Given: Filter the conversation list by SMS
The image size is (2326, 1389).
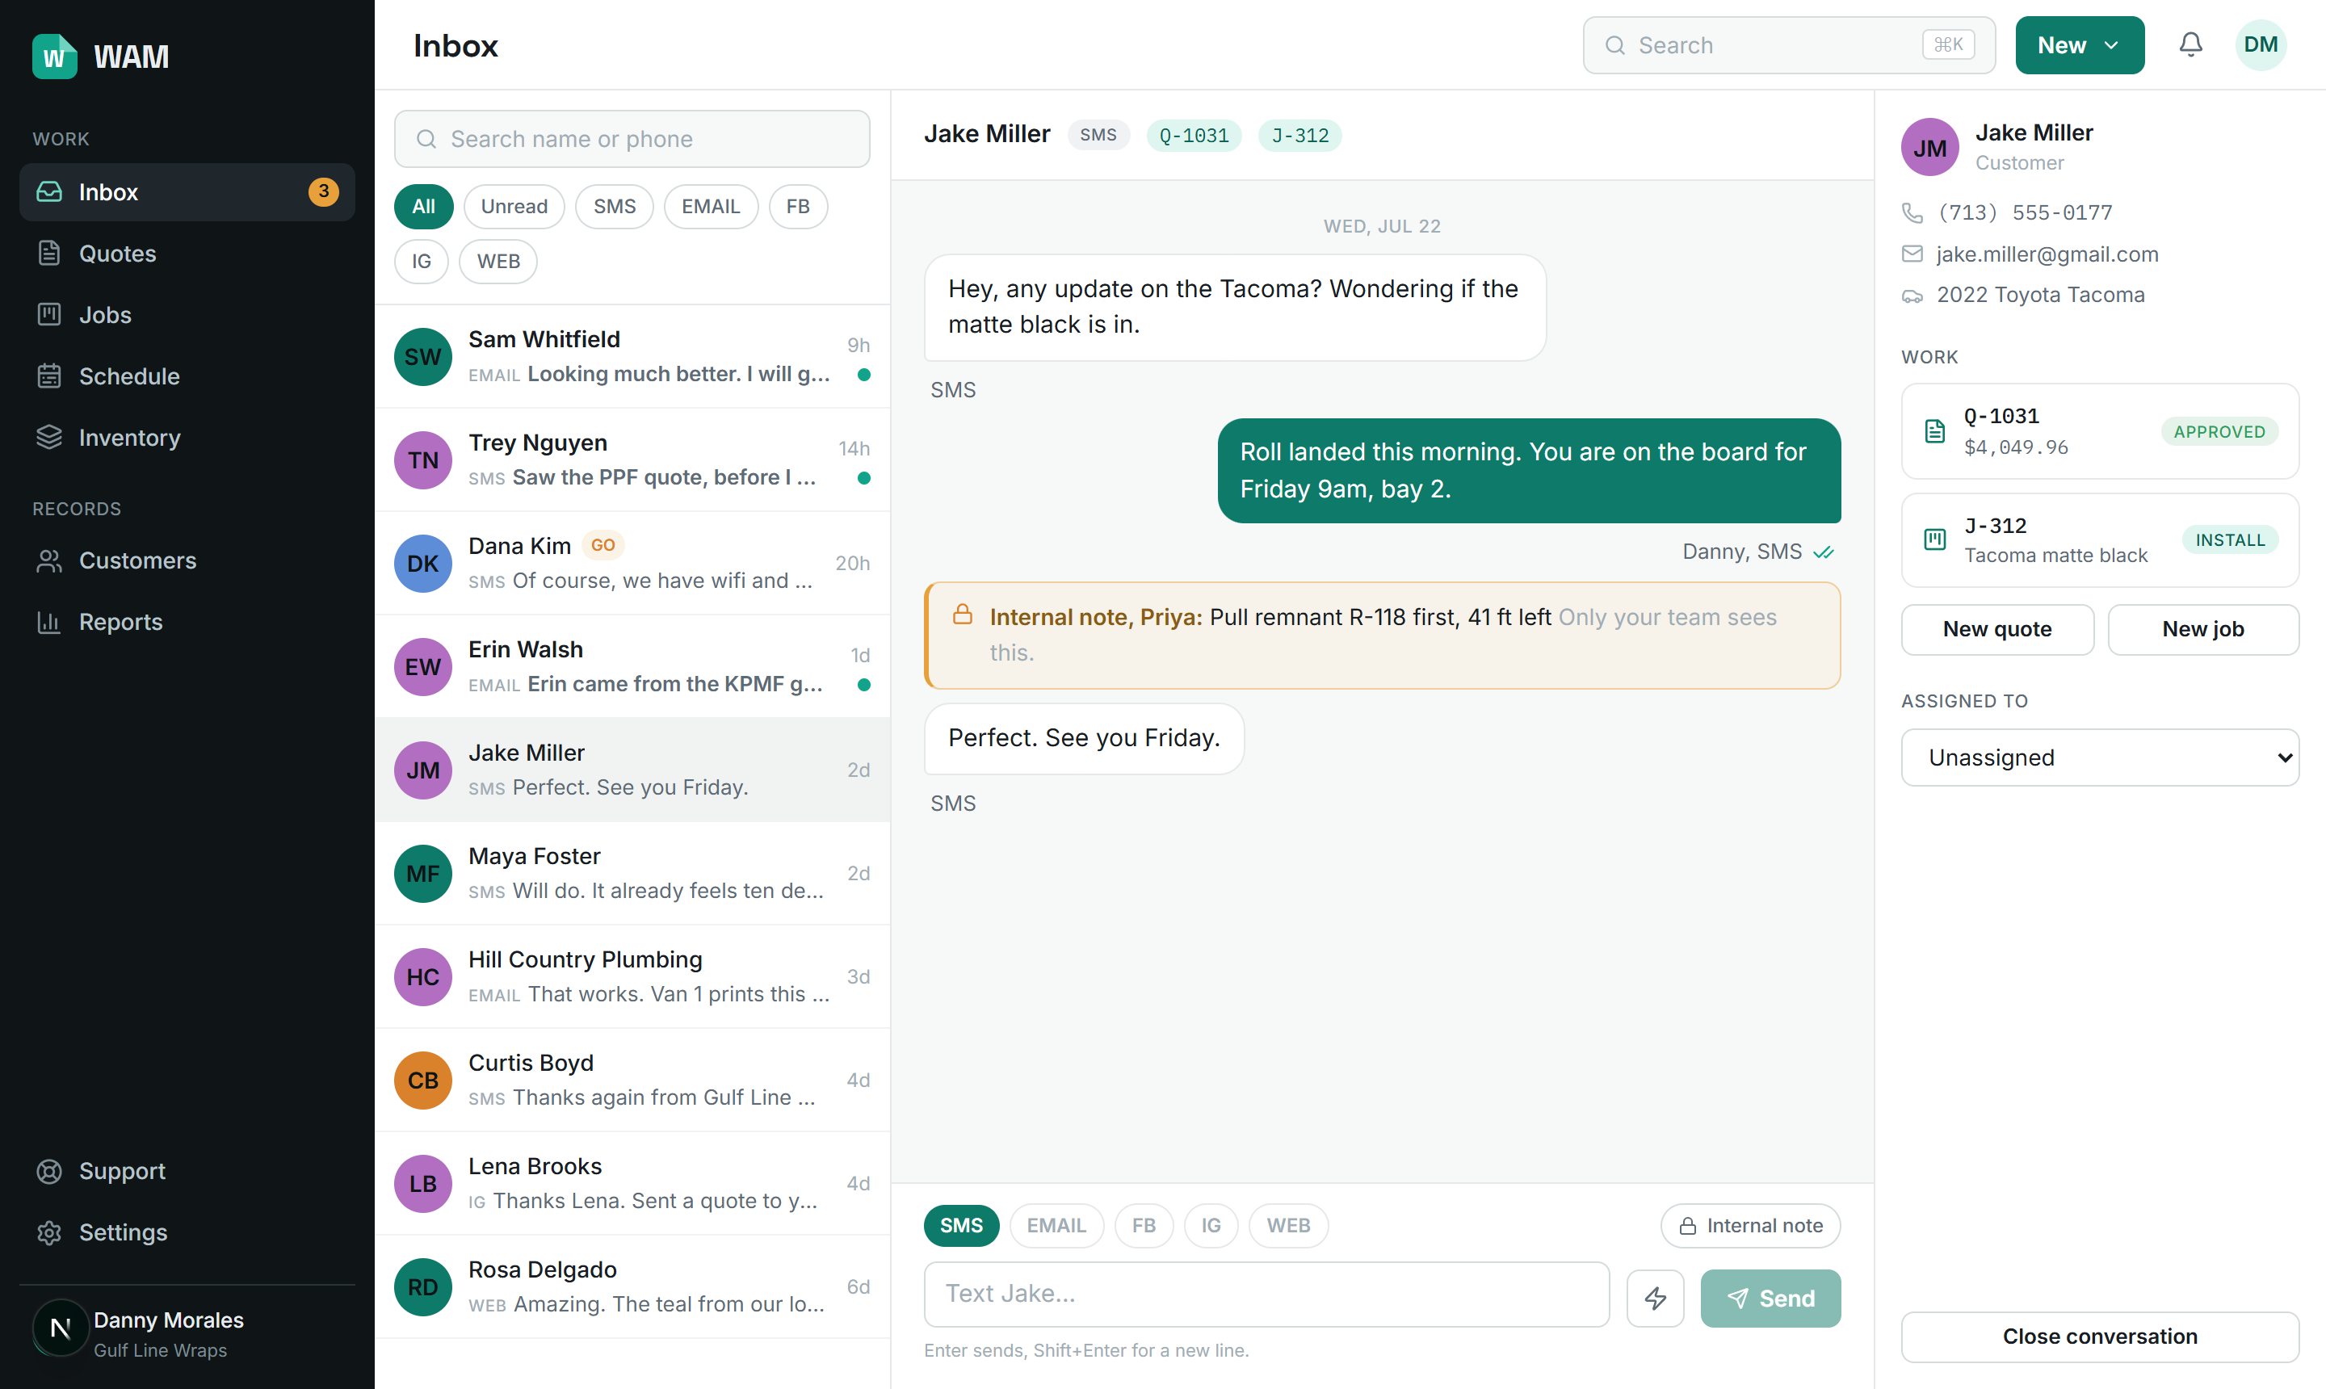Looking at the screenshot, I should (614, 207).
